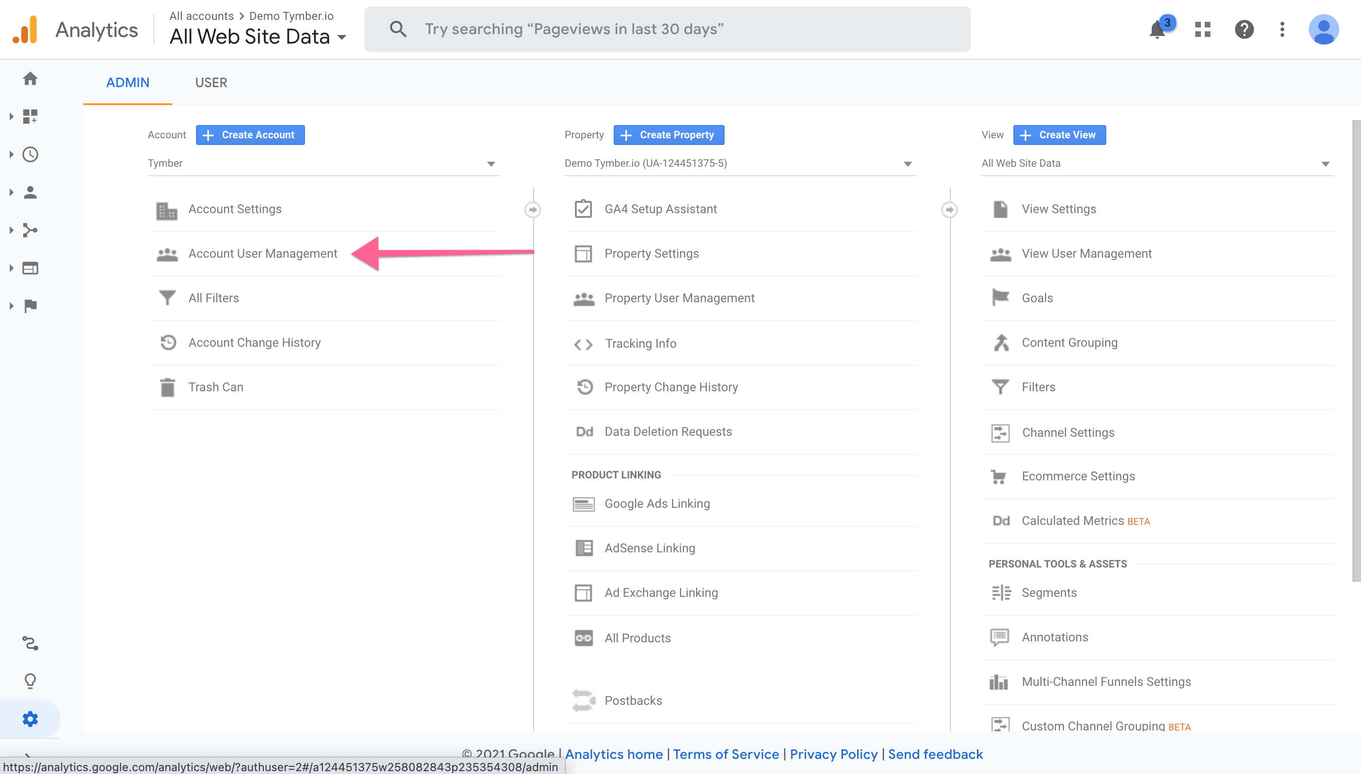
Task: Open Calculated Metrics BETA
Action: tap(1085, 521)
